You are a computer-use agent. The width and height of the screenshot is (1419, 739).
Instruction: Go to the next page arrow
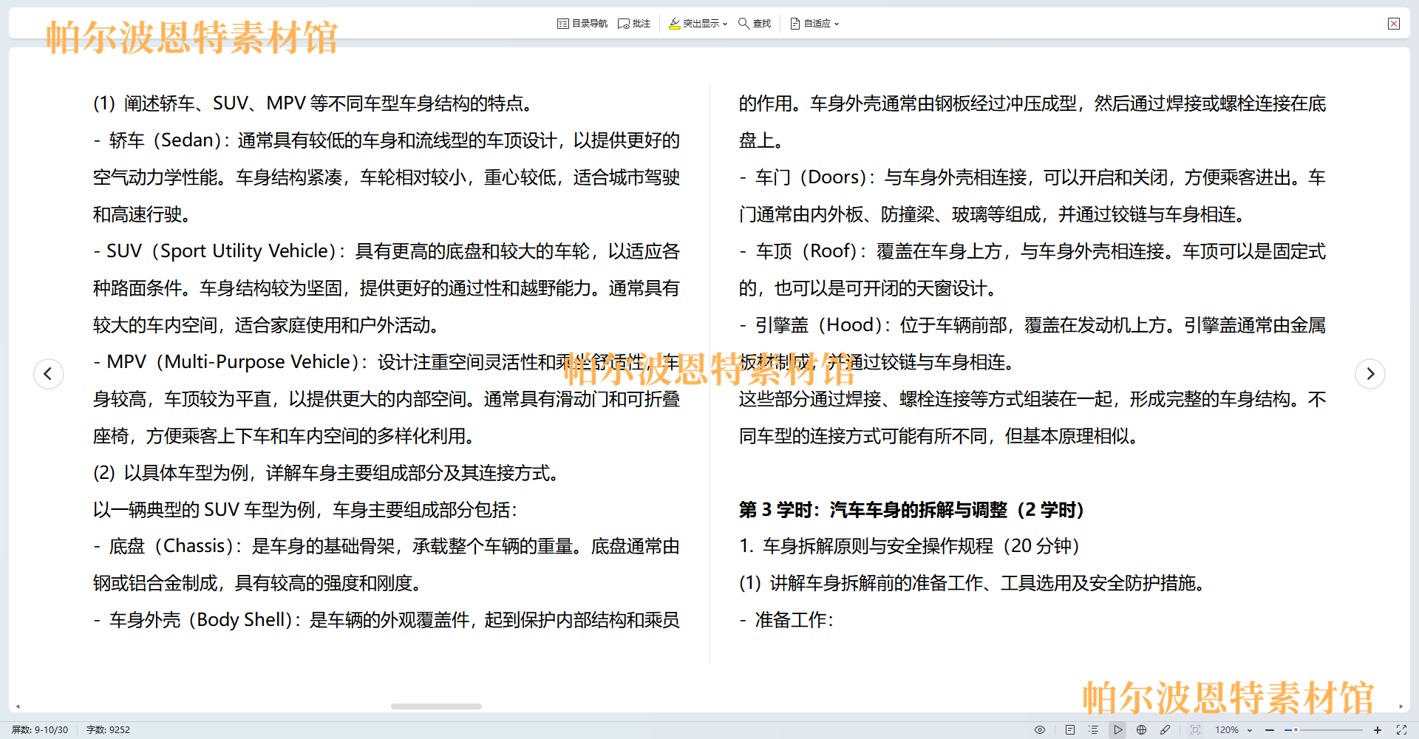click(1370, 373)
